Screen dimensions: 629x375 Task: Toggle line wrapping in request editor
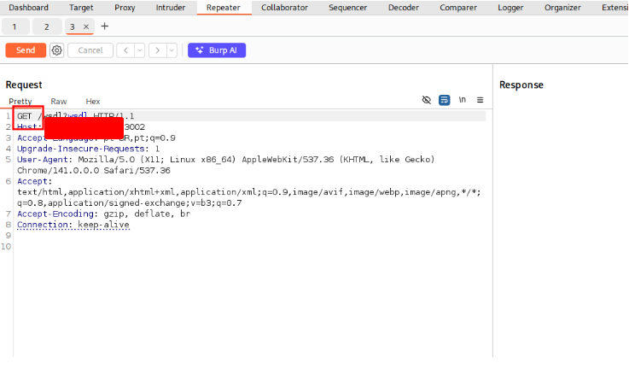pyautogui.click(x=445, y=100)
